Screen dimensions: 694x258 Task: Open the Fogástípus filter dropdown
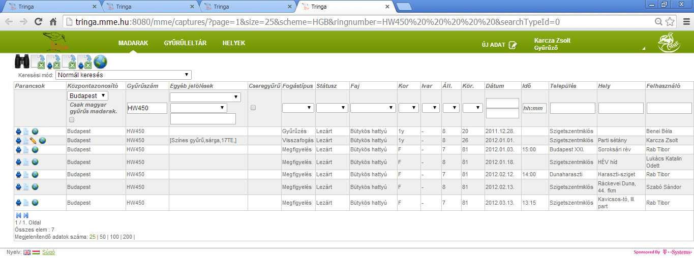coord(298,108)
